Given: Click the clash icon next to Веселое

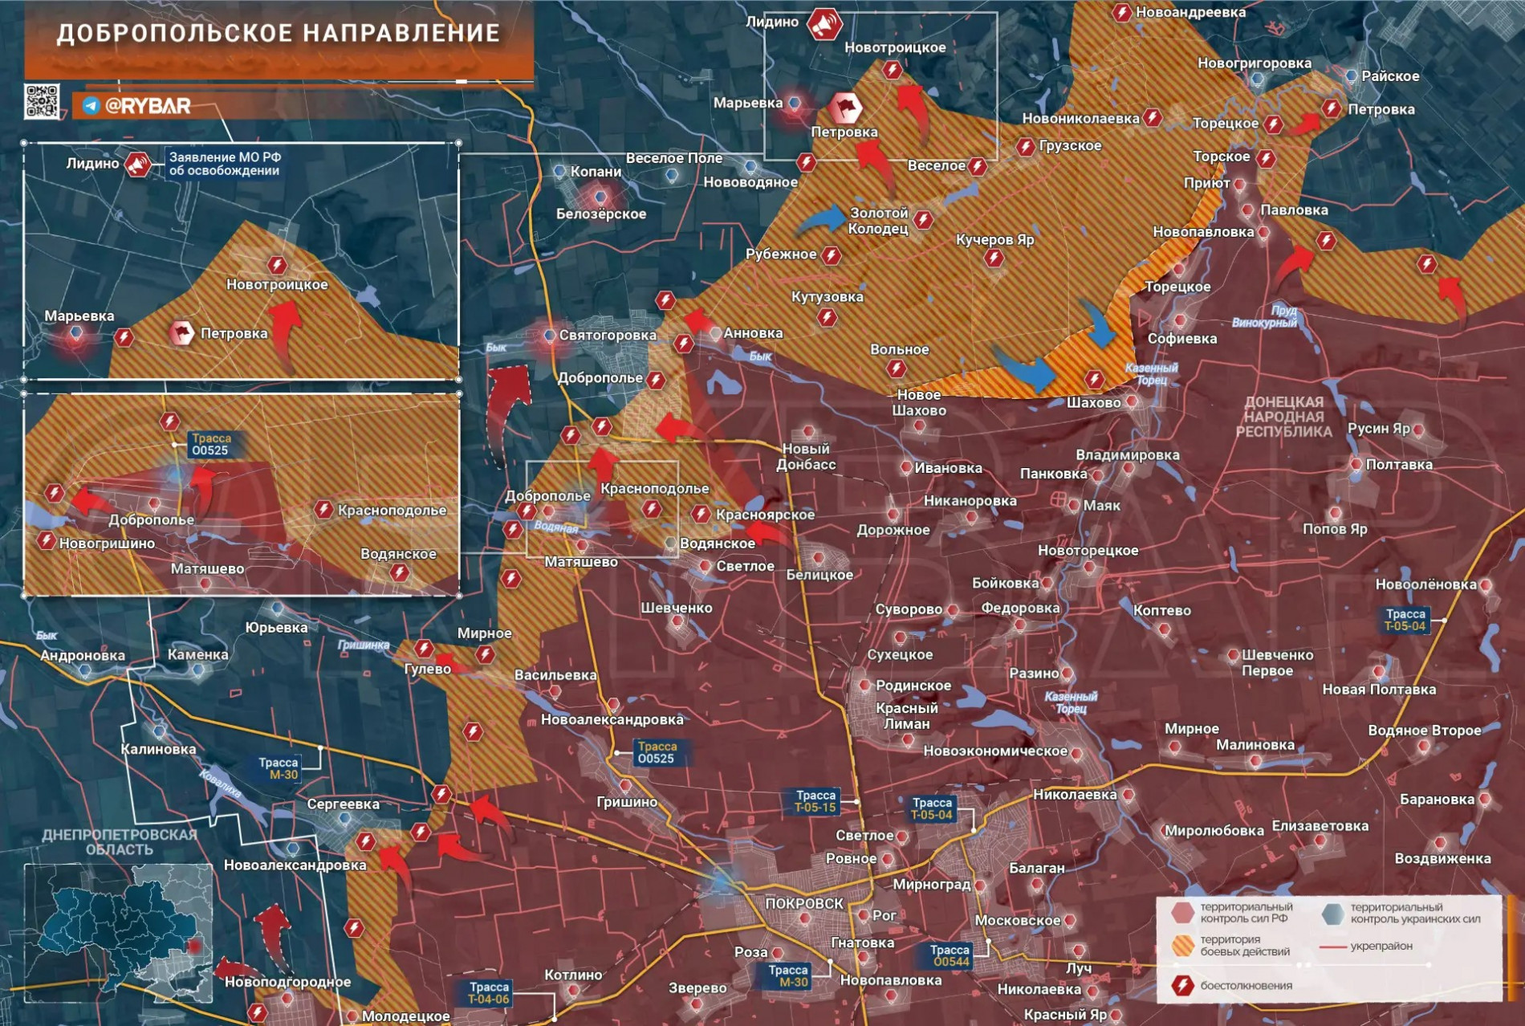Looking at the screenshot, I should point(977,166).
